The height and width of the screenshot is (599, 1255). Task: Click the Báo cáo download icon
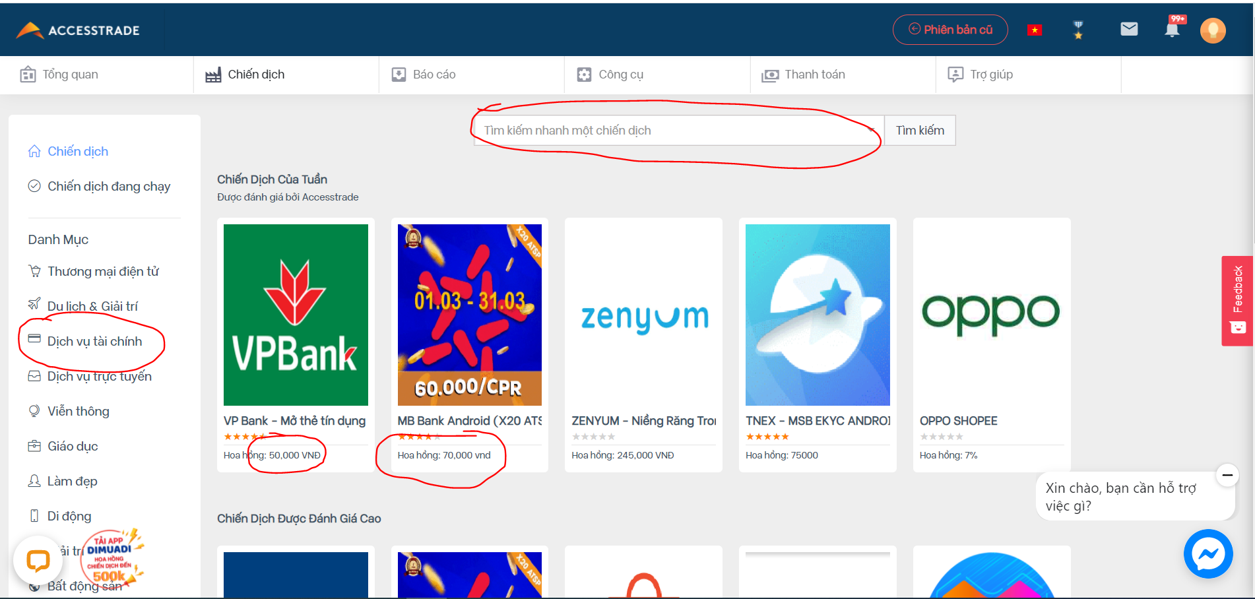click(399, 75)
